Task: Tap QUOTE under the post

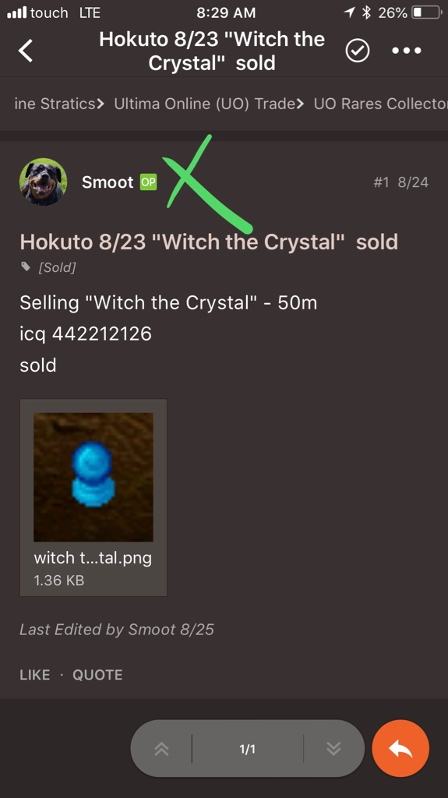Action: [x=97, y=675]
